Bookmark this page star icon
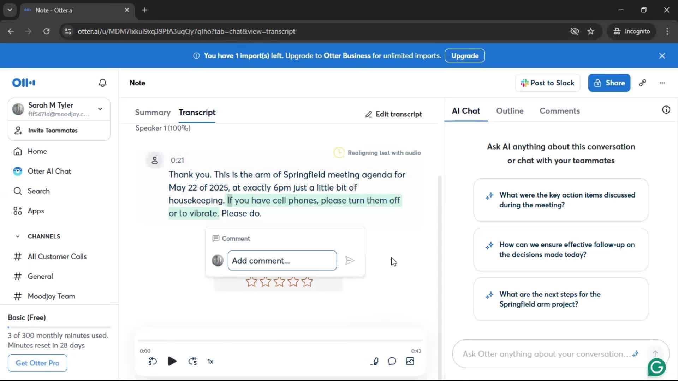This screenshot has width=678, height=381. 591,31
